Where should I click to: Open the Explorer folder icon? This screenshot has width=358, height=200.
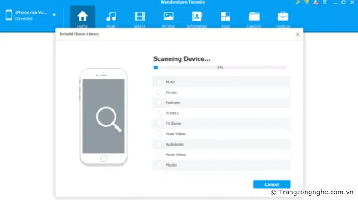point(254,17)
